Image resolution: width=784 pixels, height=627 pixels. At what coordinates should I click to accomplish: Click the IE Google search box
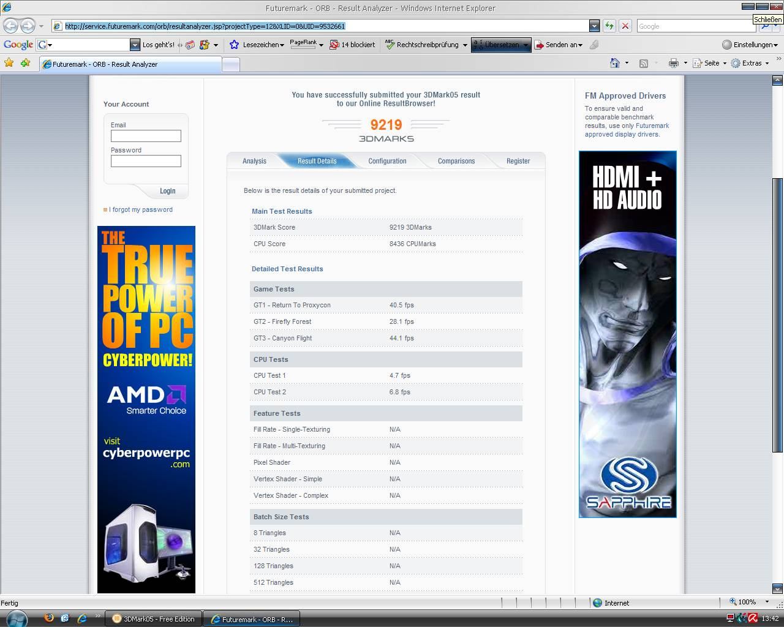pyautogui.click(x=696, y=26)
